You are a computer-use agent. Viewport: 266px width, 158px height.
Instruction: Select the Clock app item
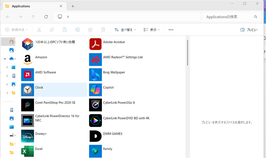(53, 90)
